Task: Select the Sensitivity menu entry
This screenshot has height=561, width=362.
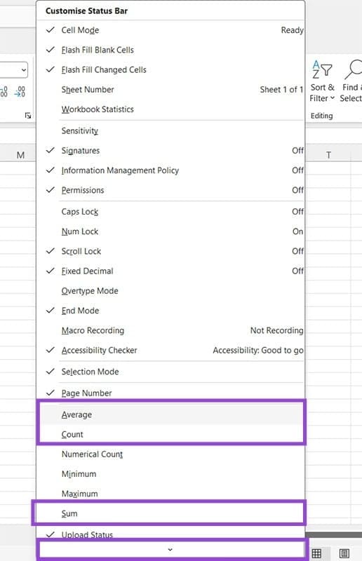Action: (x=170, y=130)
